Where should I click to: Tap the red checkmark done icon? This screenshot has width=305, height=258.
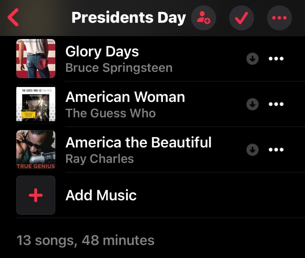click(x=241, y=18)
